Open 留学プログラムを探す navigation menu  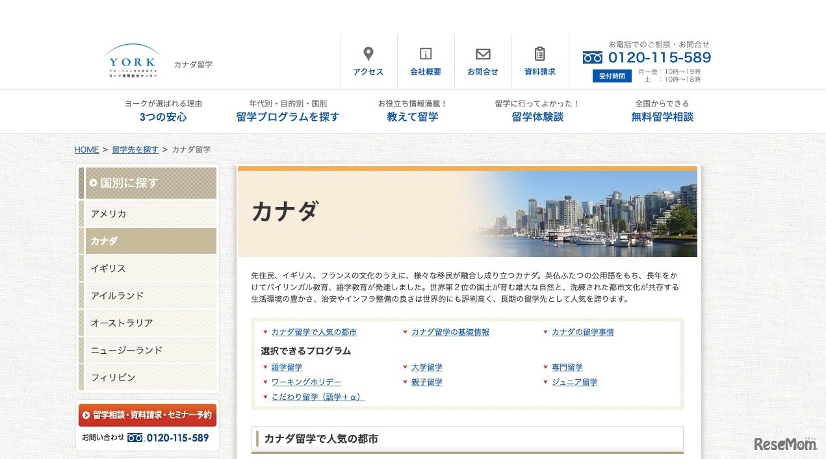point(288,117)
